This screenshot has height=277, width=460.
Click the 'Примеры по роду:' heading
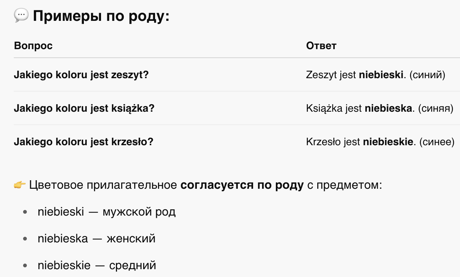pos(101,16)
